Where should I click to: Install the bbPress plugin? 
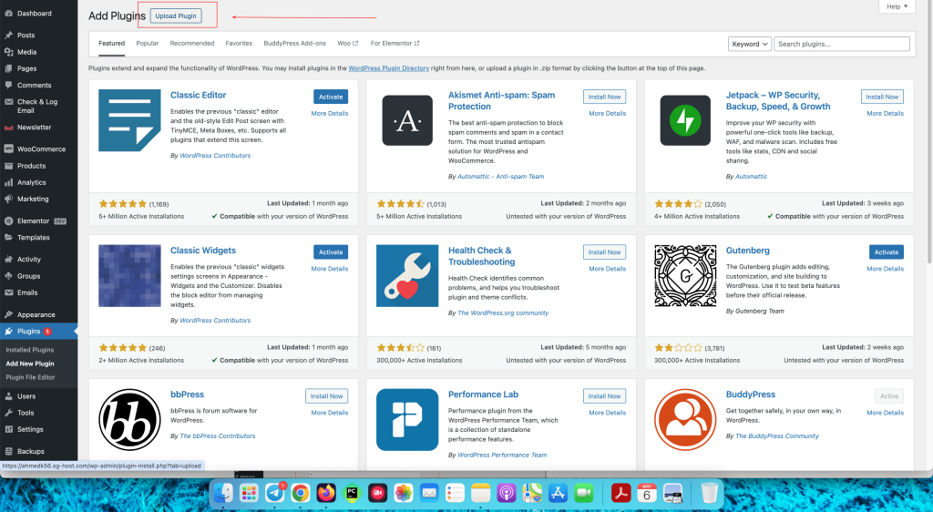tap(327, 396)
